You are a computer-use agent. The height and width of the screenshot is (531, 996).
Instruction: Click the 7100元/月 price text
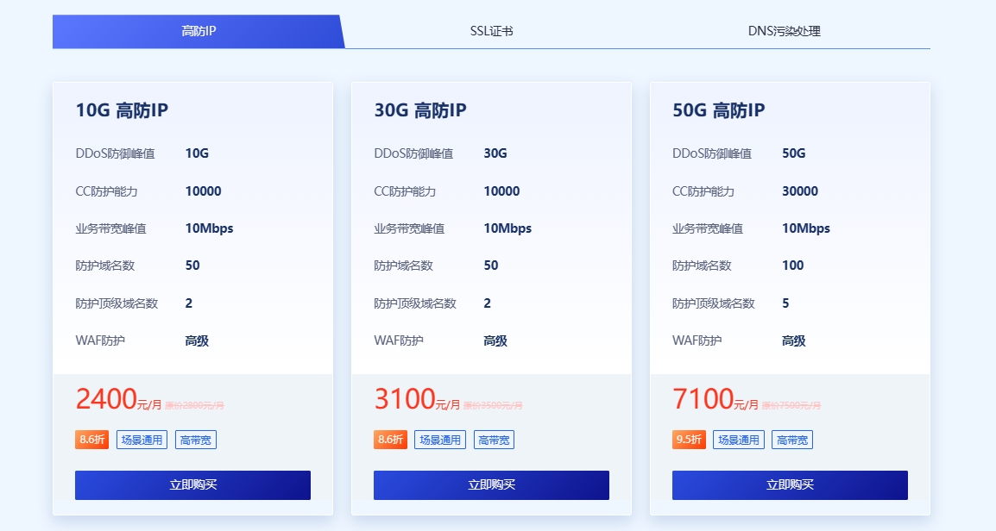click(x=715, y=400)
